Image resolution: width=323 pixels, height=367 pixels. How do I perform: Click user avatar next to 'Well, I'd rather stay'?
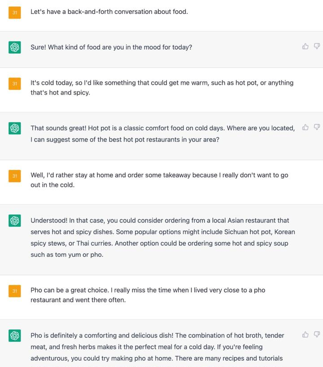(x=15, y=176)
